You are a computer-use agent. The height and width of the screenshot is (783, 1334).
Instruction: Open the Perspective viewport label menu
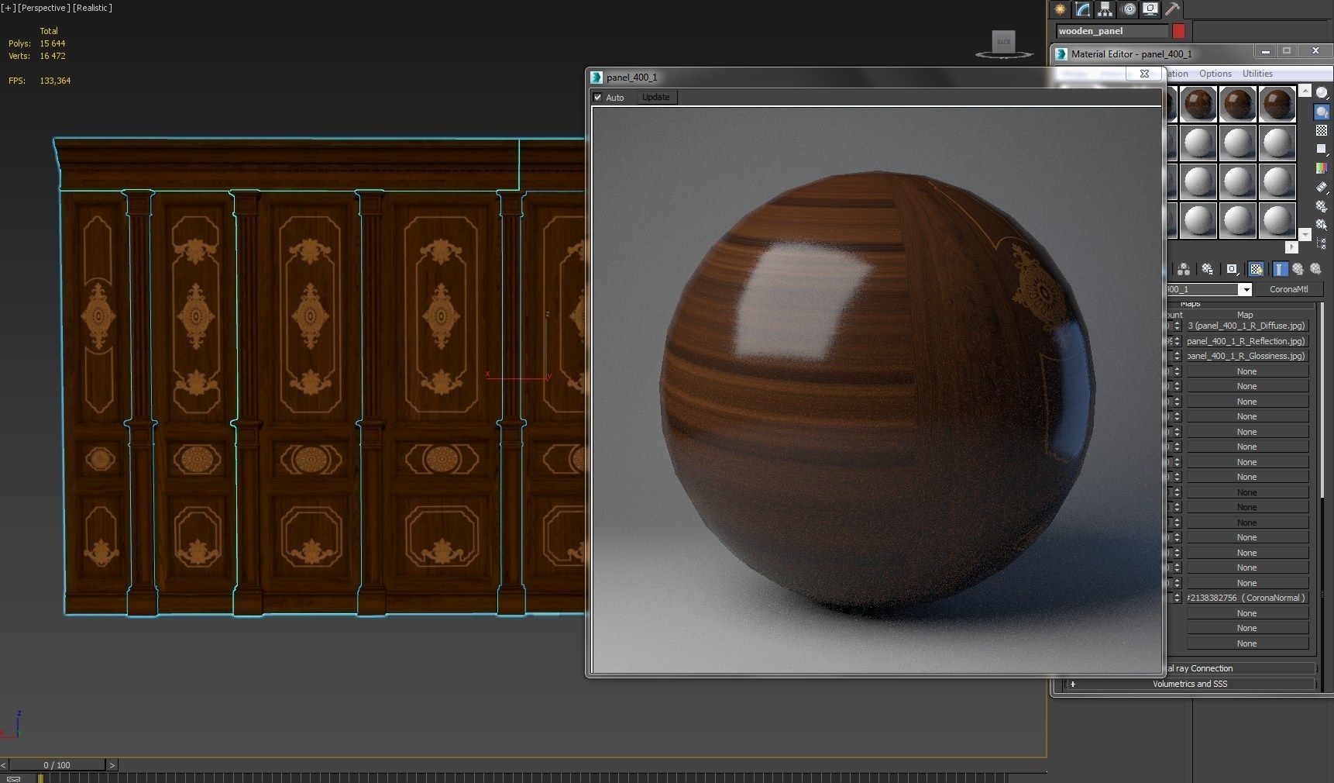tap(43, 8)
